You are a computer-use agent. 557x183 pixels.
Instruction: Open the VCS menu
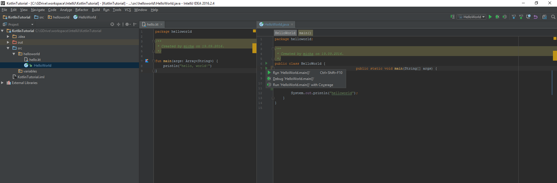[x=128, y=10]
